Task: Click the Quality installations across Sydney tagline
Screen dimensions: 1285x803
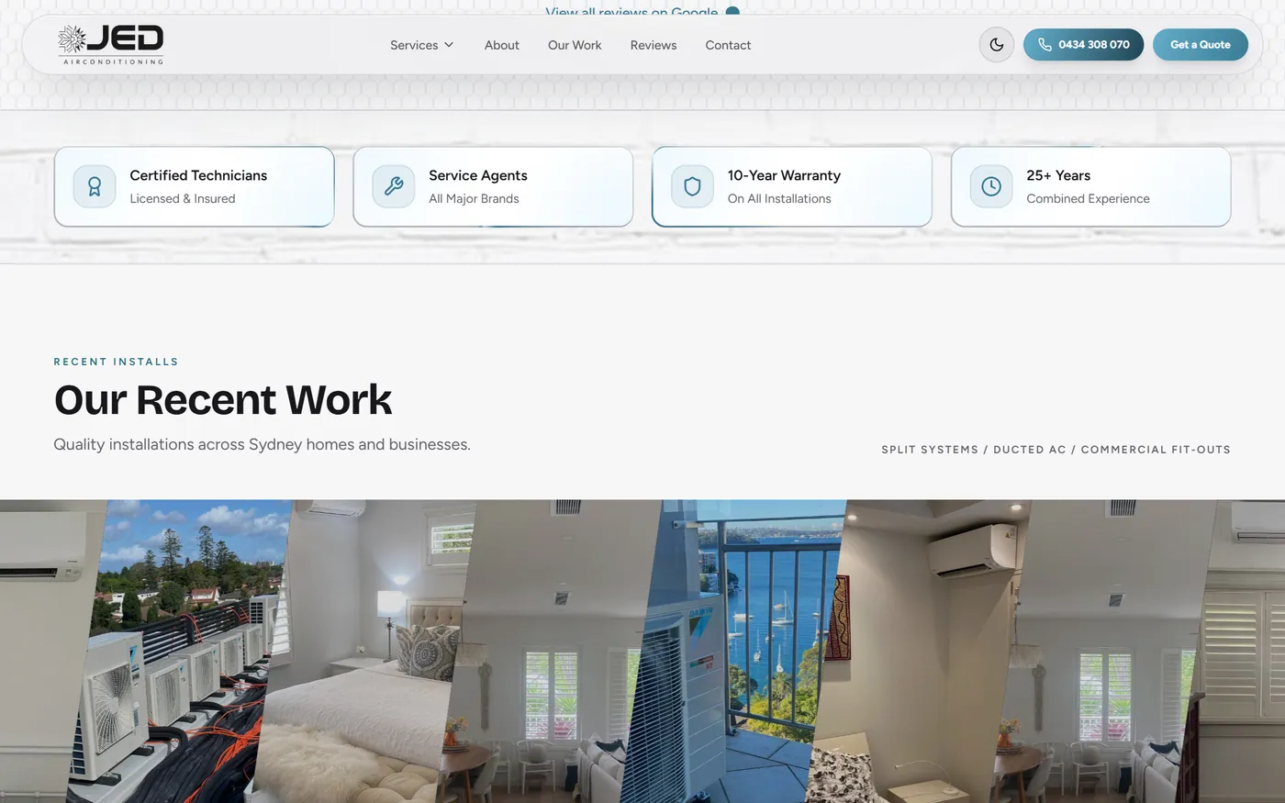Action: [262, 444]
